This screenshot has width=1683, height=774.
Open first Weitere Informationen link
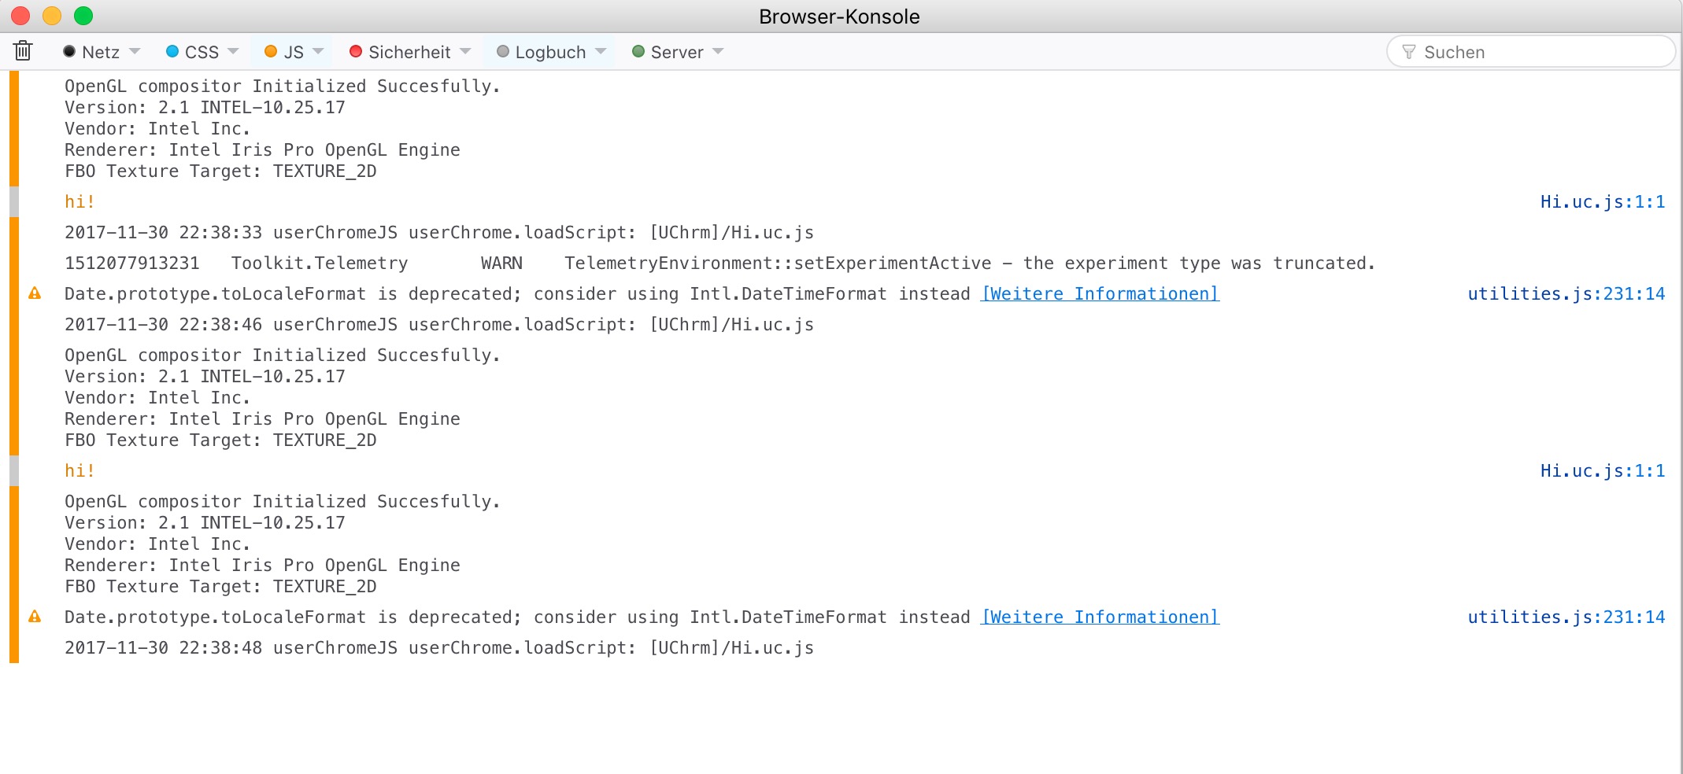point(1100,294)
